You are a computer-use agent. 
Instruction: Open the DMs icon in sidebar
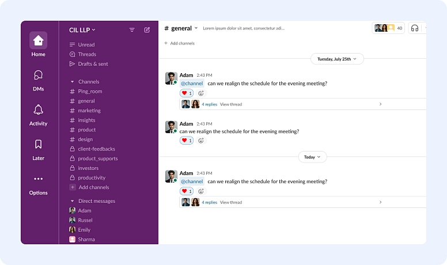[38, 75]
